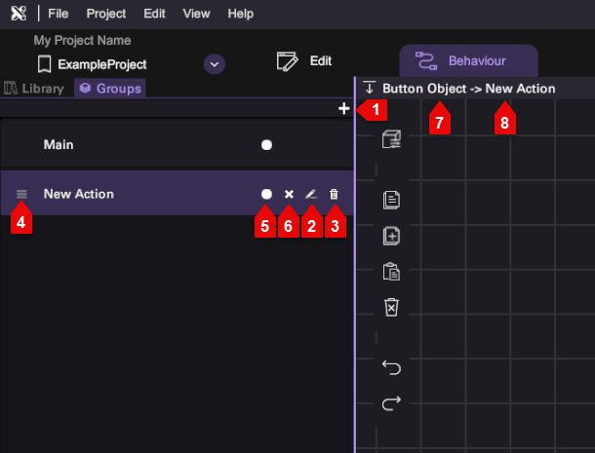
Task: Delete New Action with the trash icon
Action: tap(334, 194)
